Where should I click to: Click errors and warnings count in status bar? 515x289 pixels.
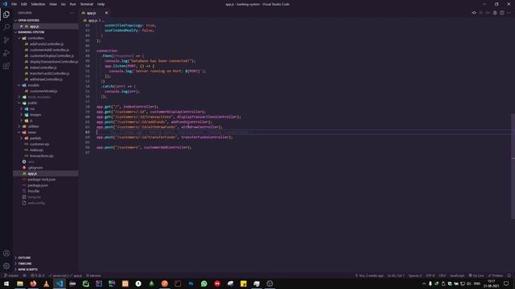(x=38, y=275)
